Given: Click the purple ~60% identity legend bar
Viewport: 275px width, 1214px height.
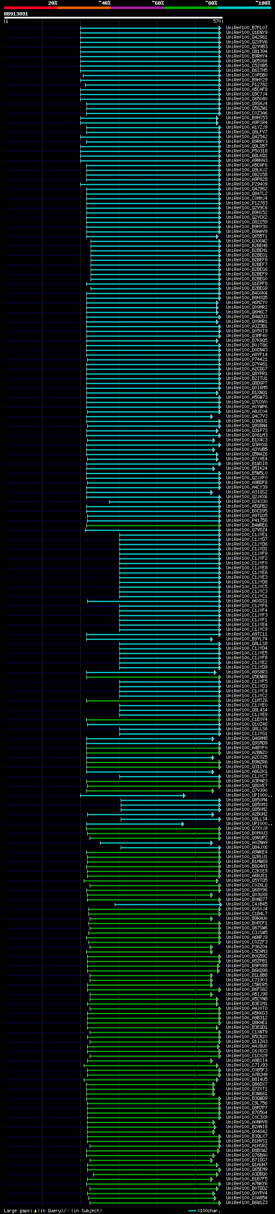Looking at the screenshot, I should (x=138, y=8).
